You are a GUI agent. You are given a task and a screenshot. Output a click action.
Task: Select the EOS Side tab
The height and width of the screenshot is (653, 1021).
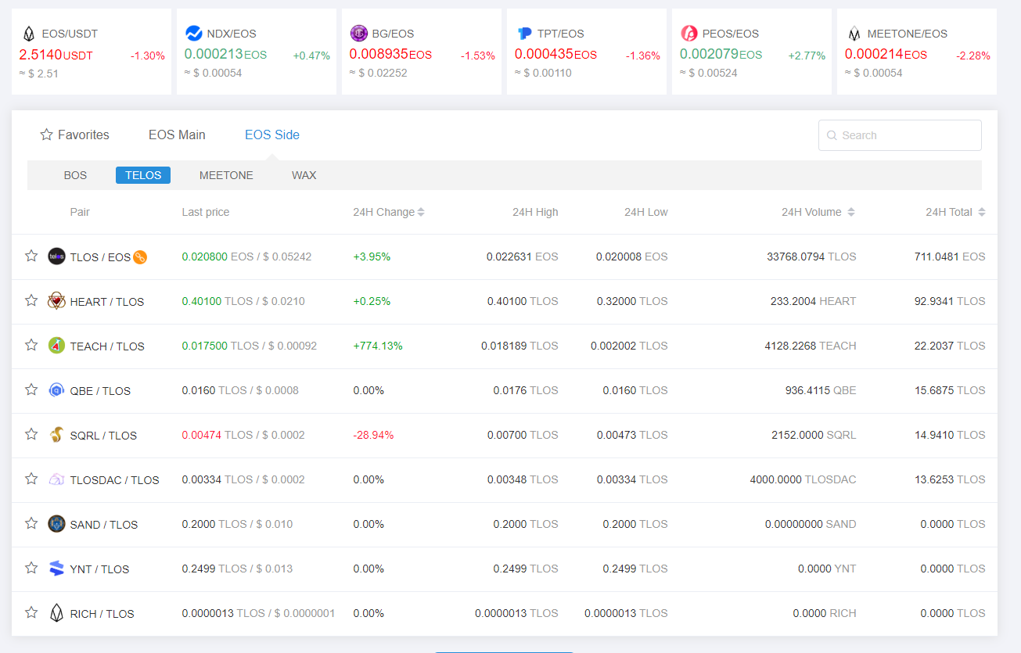[x=272, y=135]
